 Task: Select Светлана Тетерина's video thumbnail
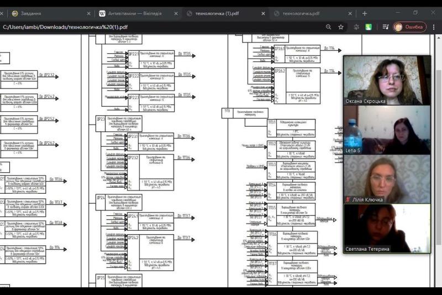point(387,229)
